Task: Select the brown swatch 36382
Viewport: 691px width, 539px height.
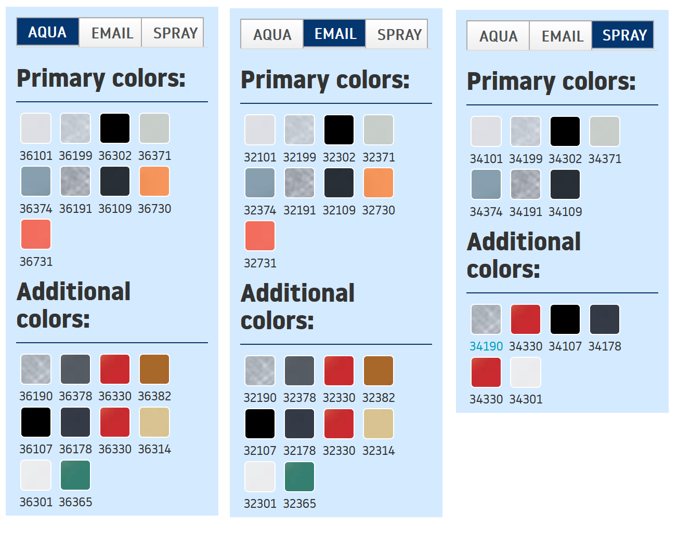Action: (x=154, y=369)
